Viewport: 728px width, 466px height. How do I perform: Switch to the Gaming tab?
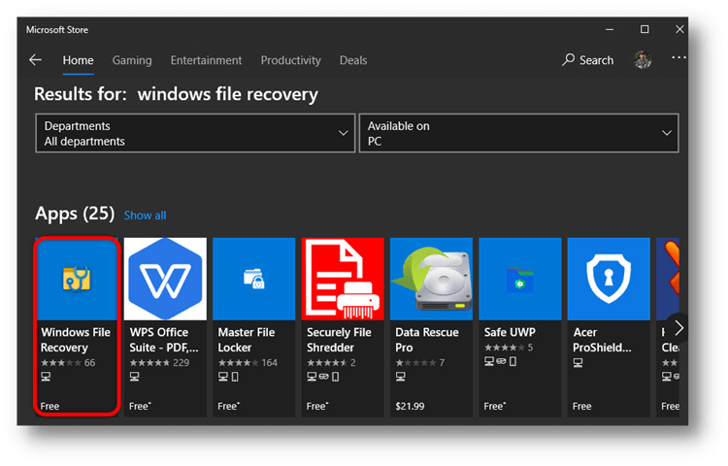coord(132,60)
